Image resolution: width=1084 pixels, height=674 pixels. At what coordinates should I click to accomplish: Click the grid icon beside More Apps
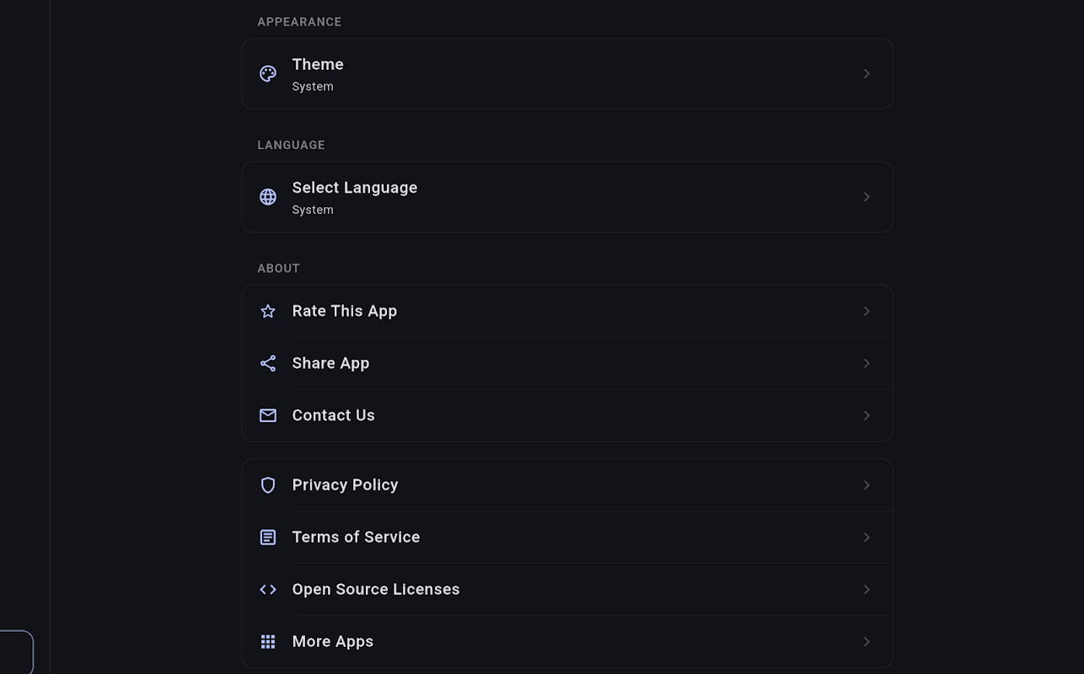(268, 642)
